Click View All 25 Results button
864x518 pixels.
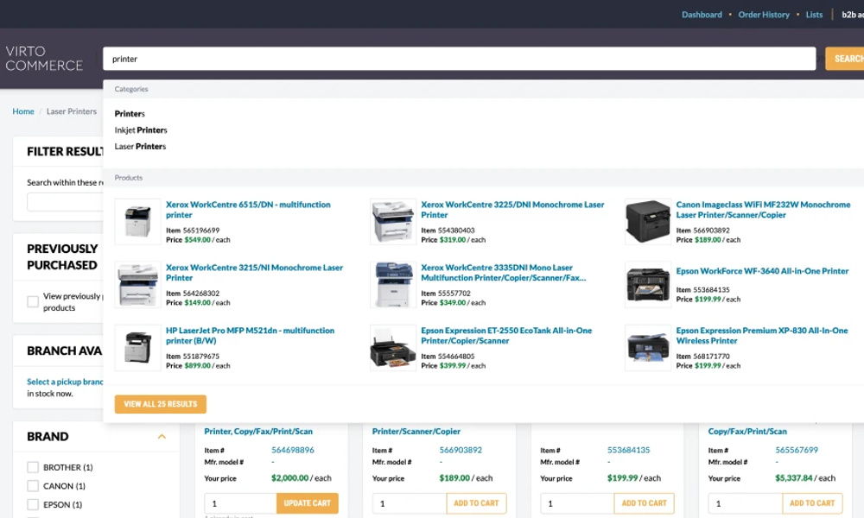coord(161,404)
